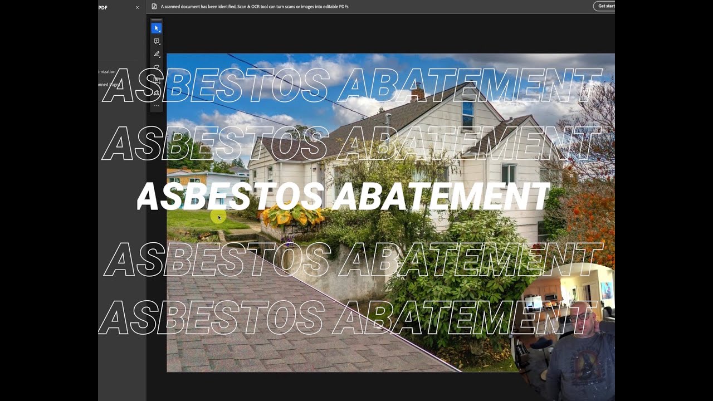Click the Optimization option in side panel
Viewport: 713px width, 401px height.
(x=107, y=71)
